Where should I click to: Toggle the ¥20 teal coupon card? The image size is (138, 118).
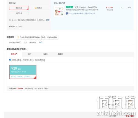click(23, 72)
